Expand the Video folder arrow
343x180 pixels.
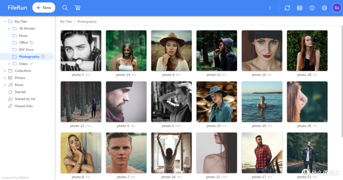[9, 64]
